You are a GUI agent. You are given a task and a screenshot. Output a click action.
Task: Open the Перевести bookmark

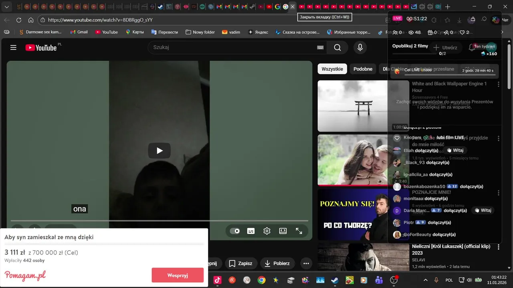tap(164, 32)
